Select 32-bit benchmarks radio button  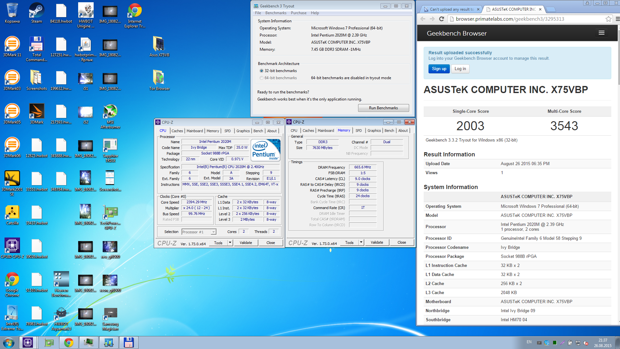point(262,71)
